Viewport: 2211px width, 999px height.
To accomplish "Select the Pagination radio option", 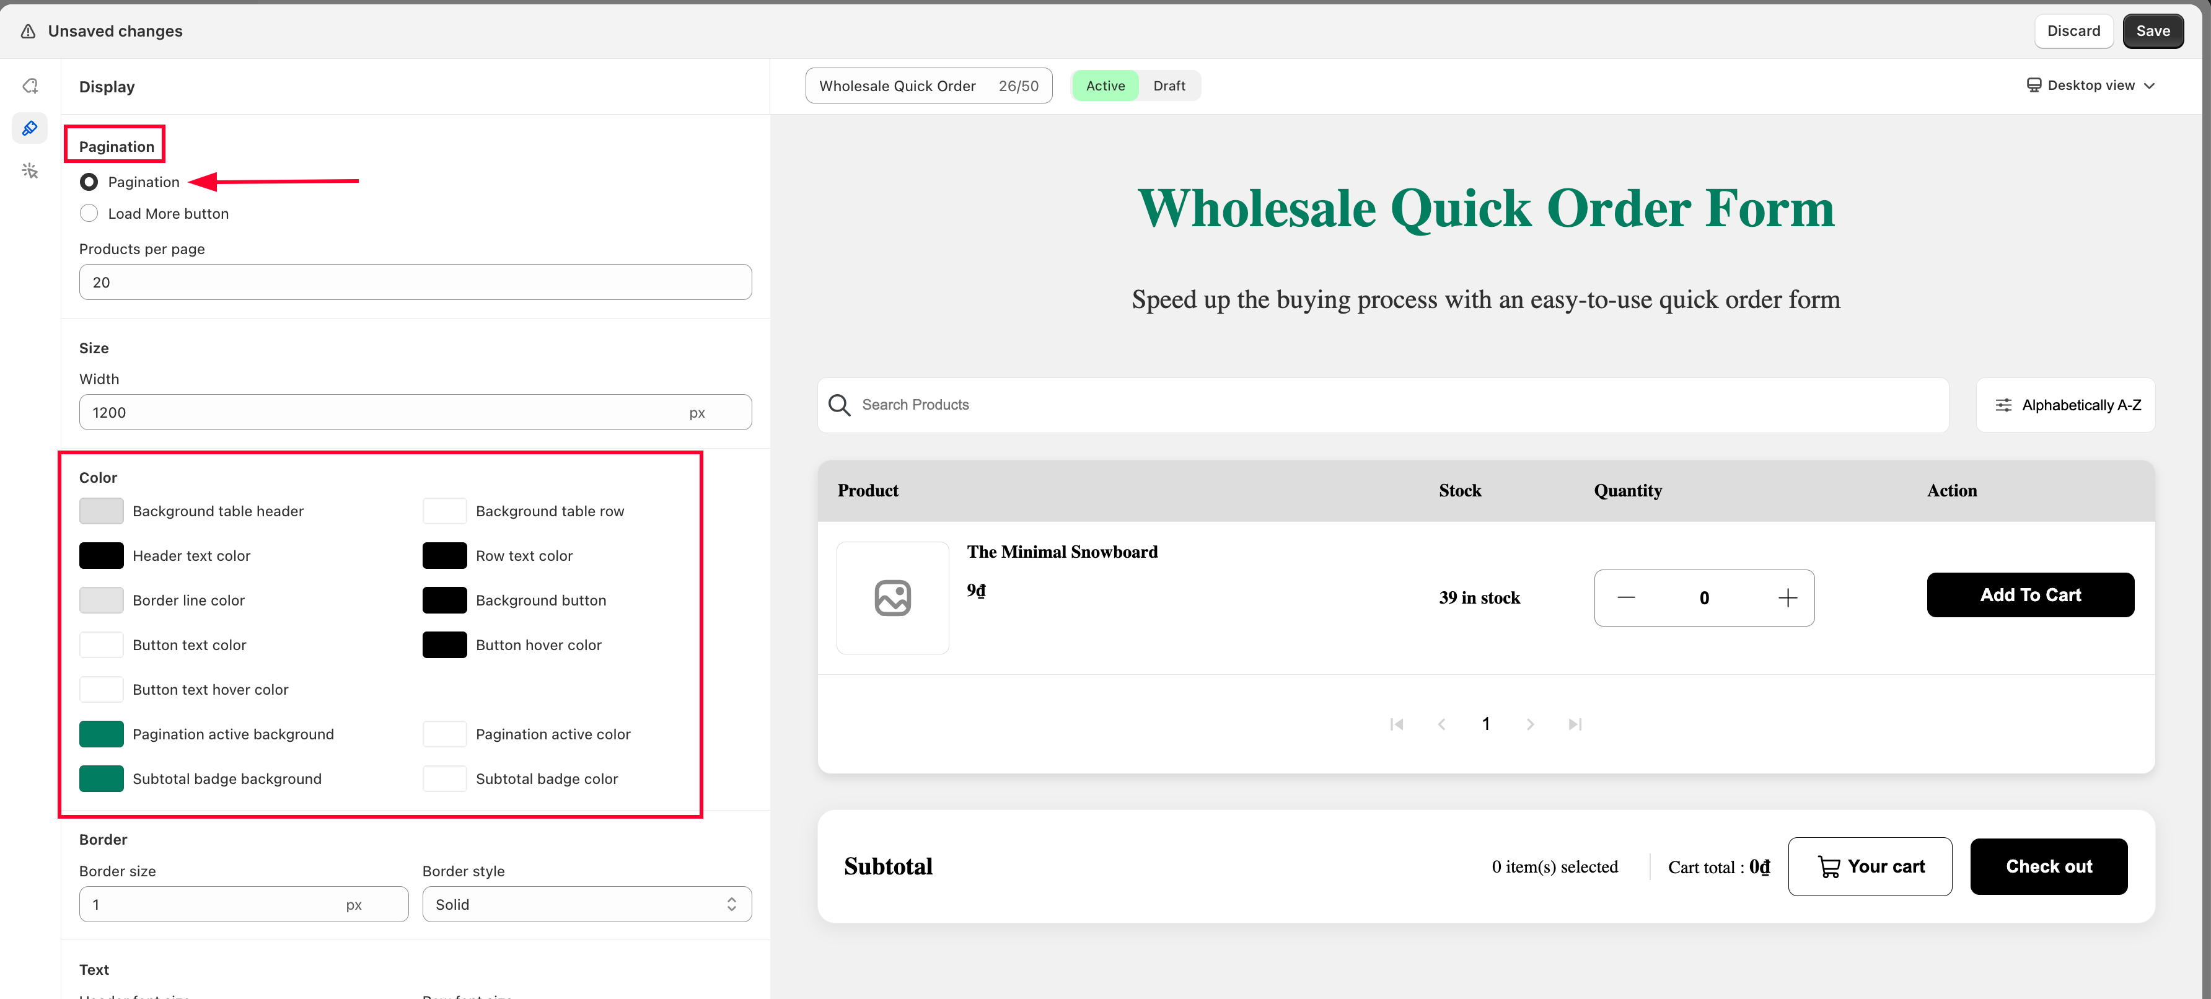I will coord(89,182).
